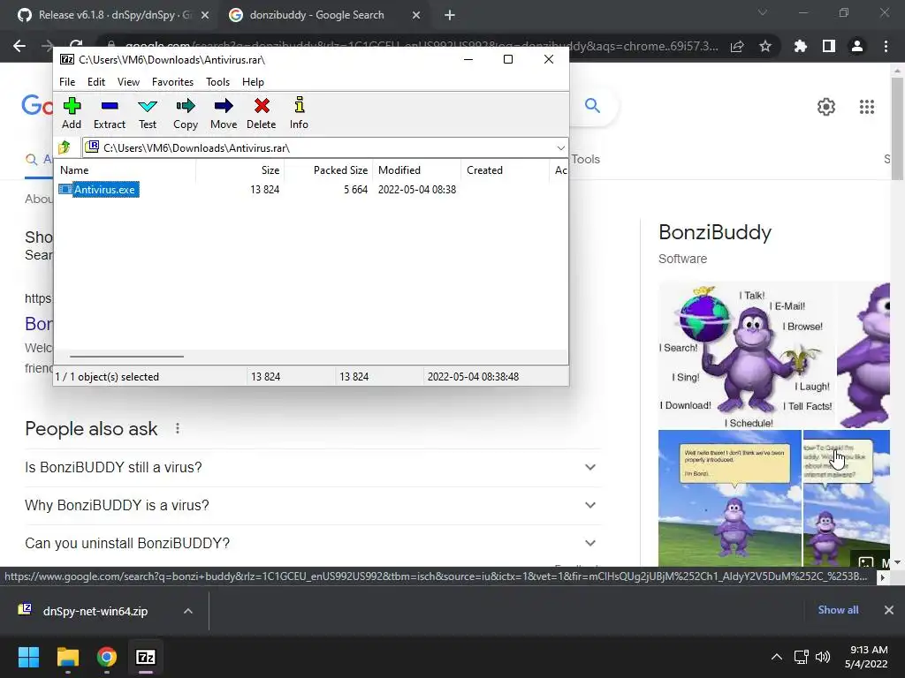Open Tools under Google search bar
905x678 pixels.
tap(586, 159)
